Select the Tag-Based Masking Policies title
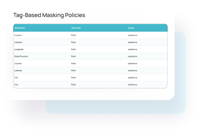 coord(49,15)
